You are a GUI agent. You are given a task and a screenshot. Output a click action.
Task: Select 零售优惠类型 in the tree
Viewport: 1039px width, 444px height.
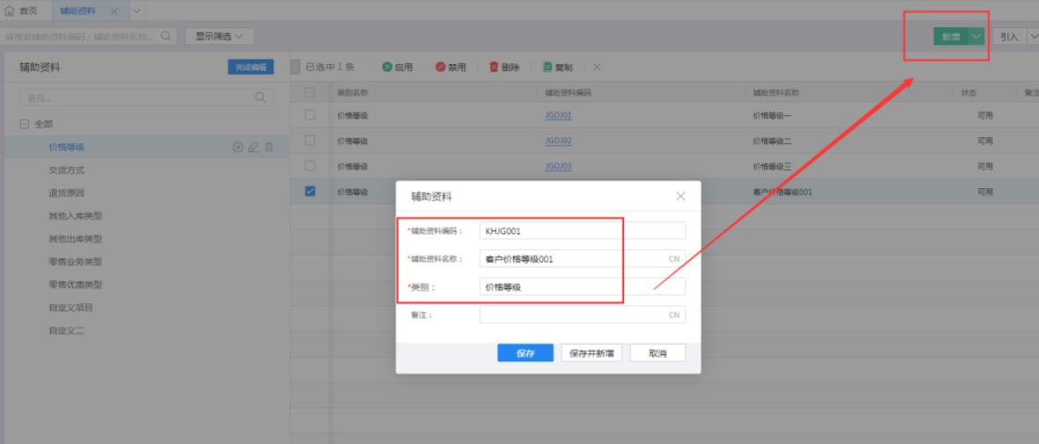(x=76, y=284)
